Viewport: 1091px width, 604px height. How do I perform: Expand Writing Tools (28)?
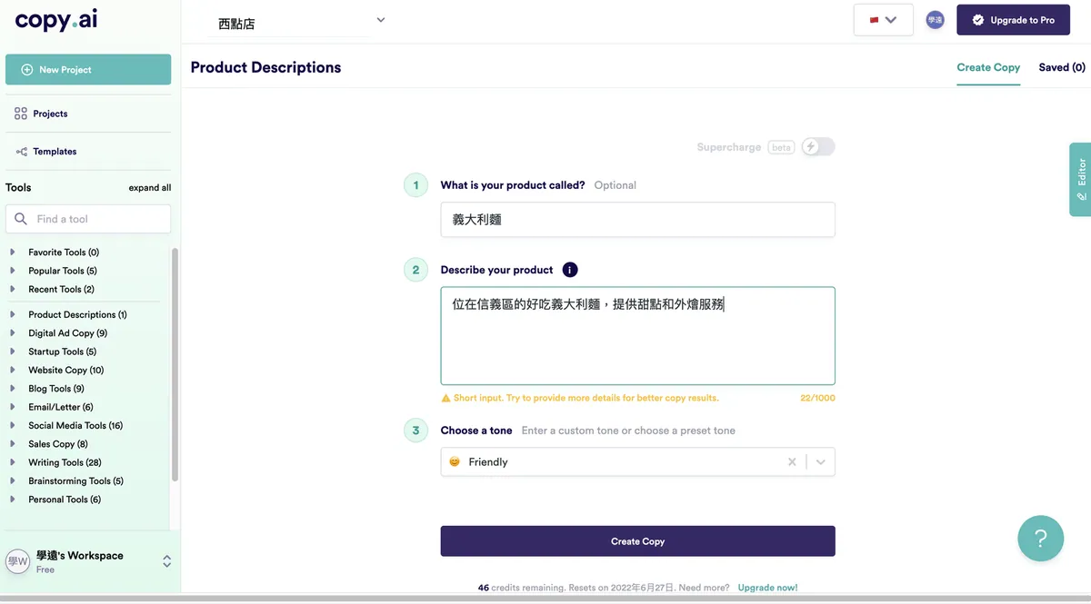(x=65, y=463)
